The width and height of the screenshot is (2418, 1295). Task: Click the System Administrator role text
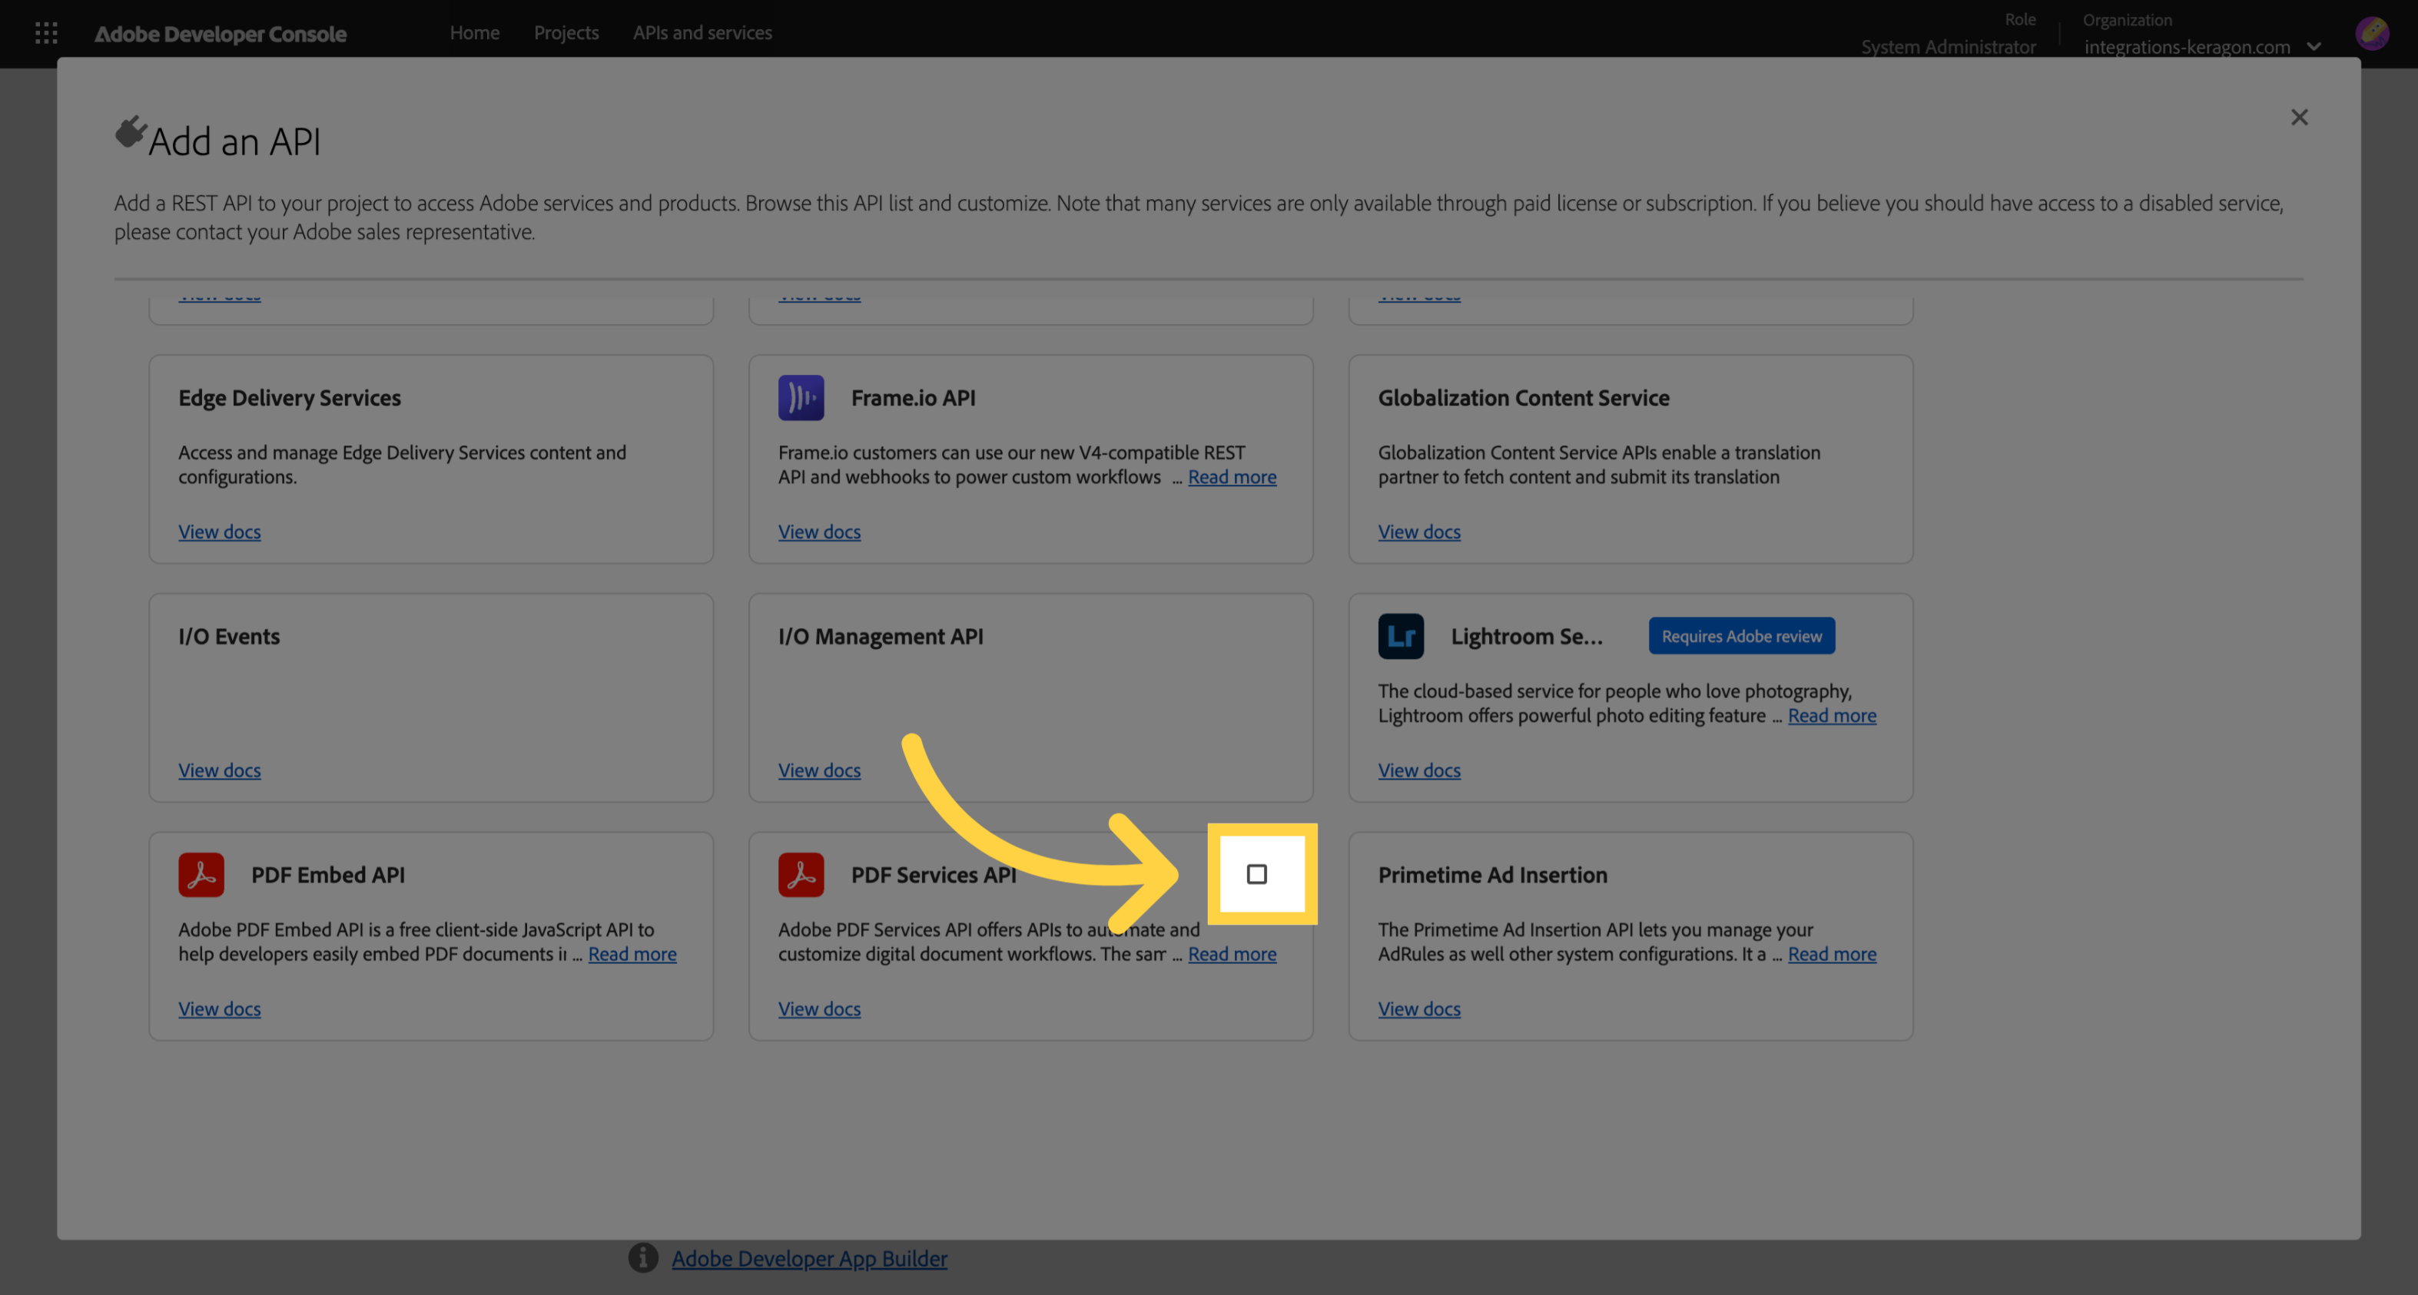pos(1948,47)
